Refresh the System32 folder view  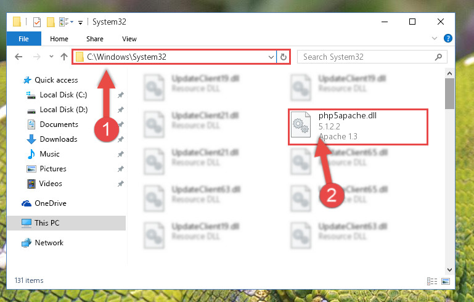click(x=284, y=57)
